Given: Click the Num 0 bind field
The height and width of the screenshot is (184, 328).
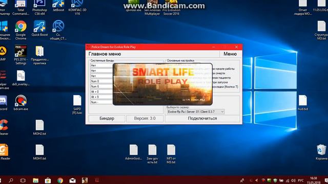Looking at the screenshot, I should [x=101, y=81].
